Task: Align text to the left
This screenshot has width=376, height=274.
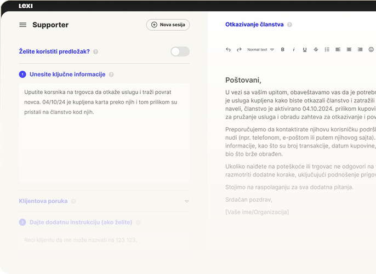Action: [x=338, y=49]
